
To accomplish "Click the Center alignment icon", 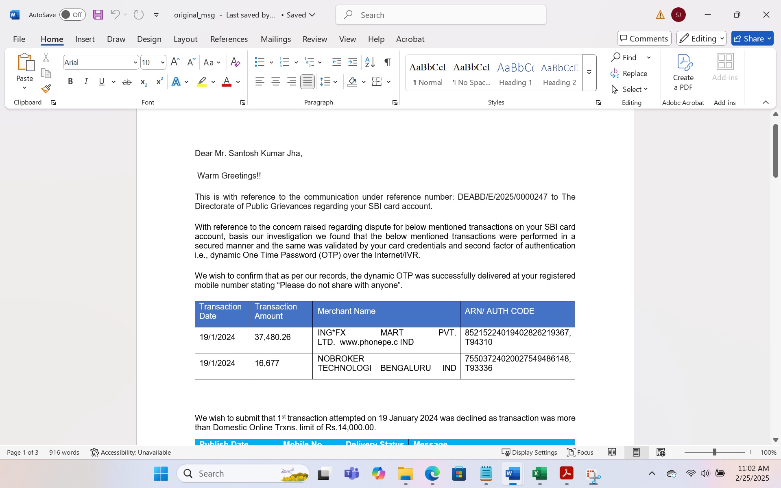I will coord(276,82).
